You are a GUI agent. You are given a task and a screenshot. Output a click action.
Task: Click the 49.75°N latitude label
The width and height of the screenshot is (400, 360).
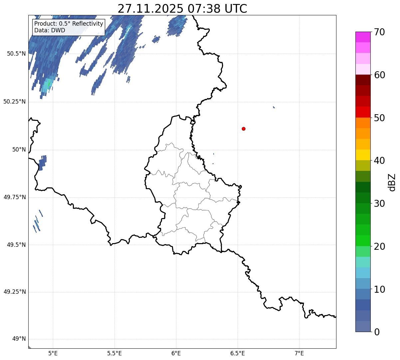15,197
